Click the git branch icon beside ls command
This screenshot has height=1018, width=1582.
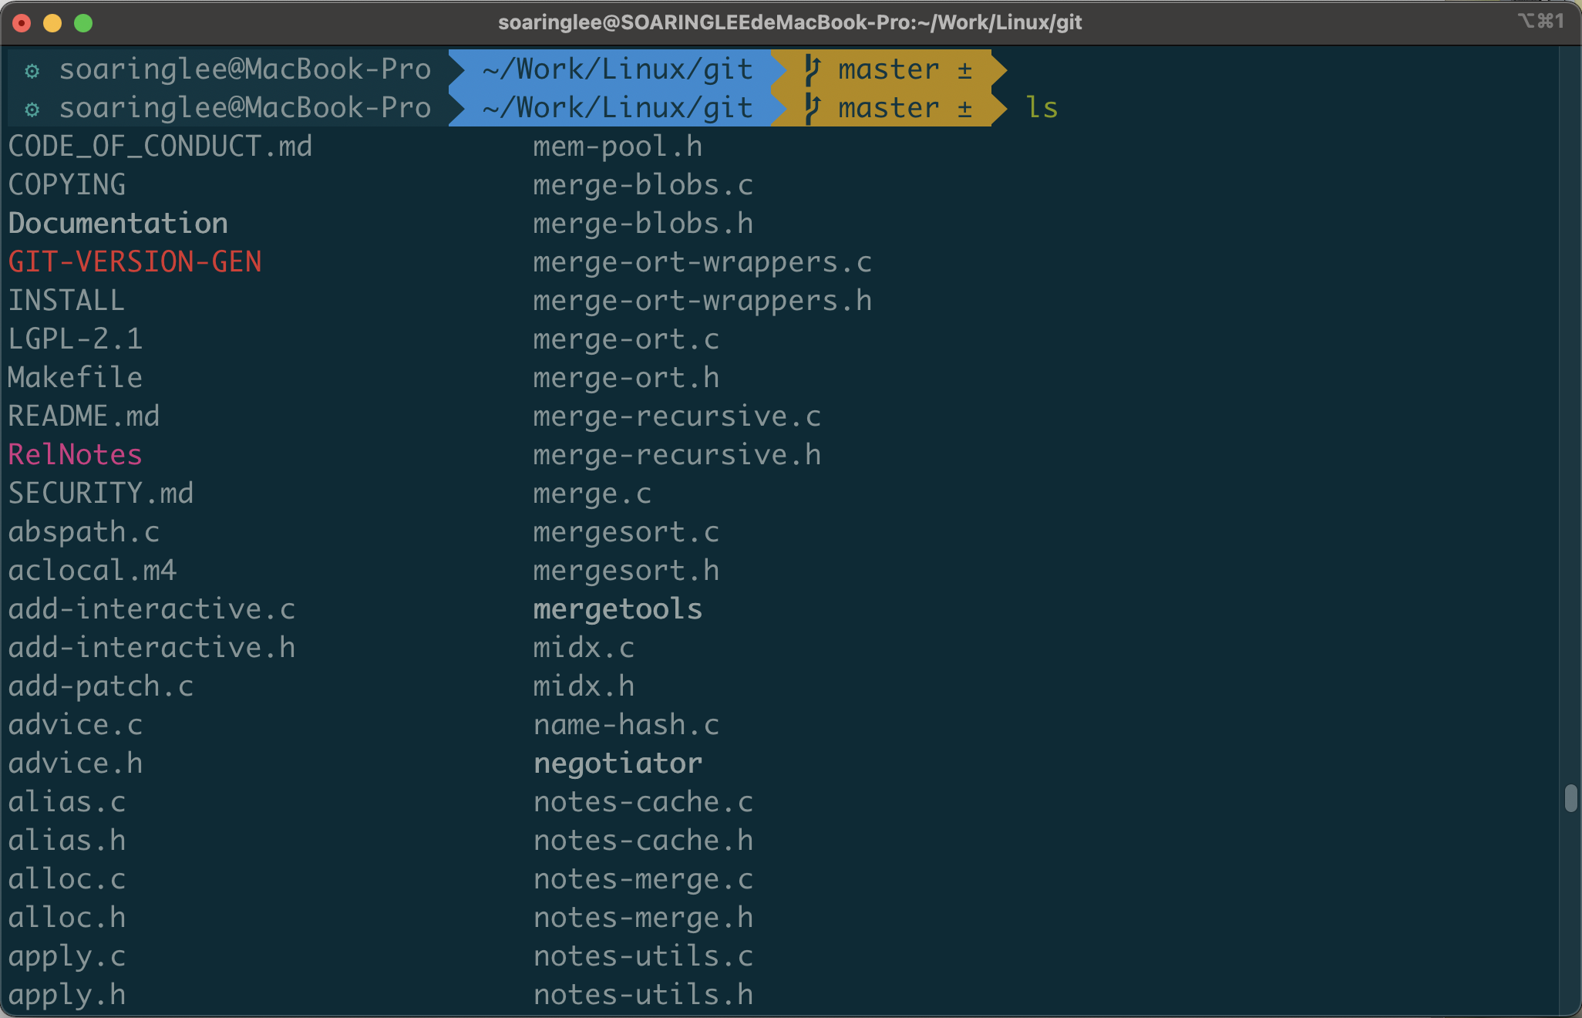click(813, 108)
